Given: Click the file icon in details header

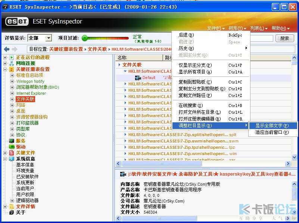Looking at the screenshot, I should coord(123,174).
